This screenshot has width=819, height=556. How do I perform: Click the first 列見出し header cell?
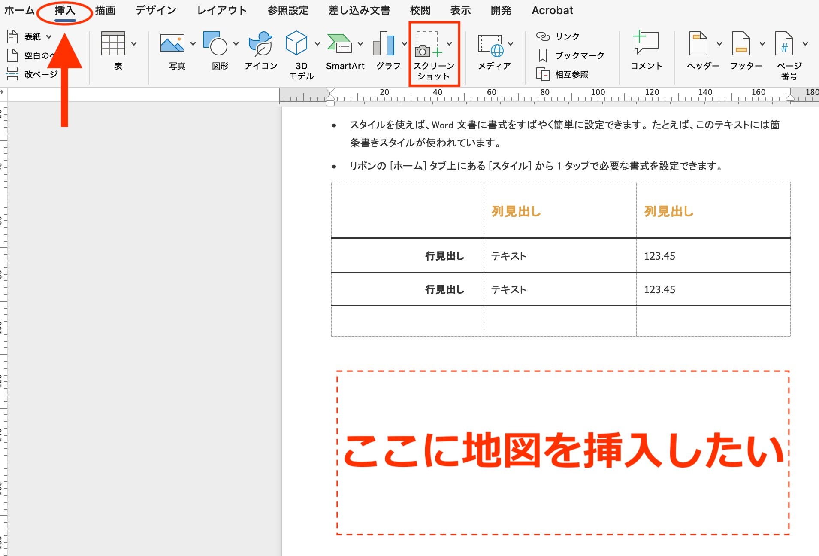[560, 210]
